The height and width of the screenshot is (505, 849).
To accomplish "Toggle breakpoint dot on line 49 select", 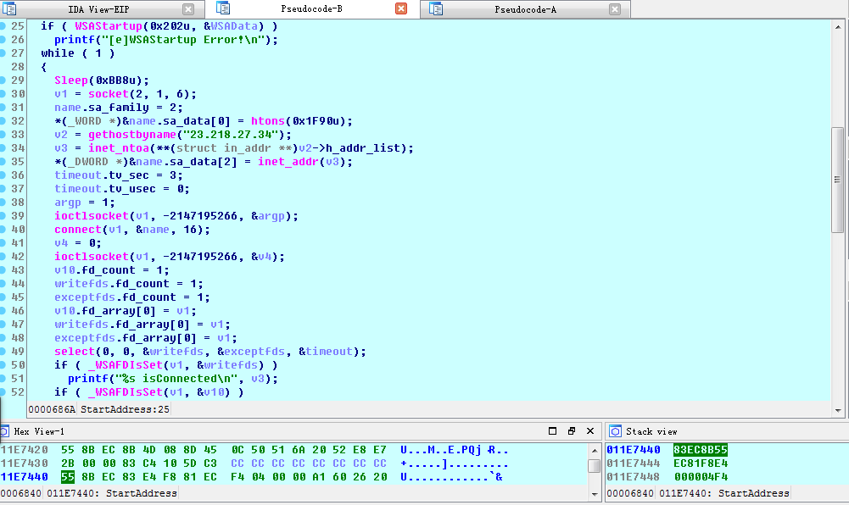I will [3, 352].
